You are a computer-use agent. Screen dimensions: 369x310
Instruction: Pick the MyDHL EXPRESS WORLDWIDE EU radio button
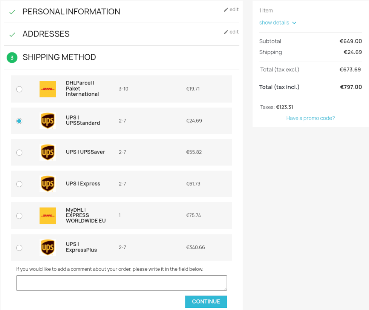(19, 216)
